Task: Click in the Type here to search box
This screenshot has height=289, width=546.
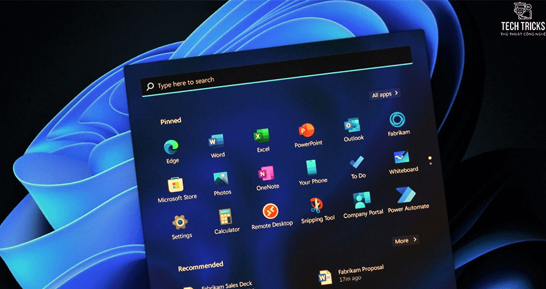Action: point(277,71)
